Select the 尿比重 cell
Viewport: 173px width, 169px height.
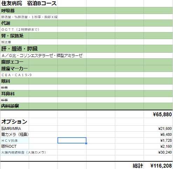(15, 42)
